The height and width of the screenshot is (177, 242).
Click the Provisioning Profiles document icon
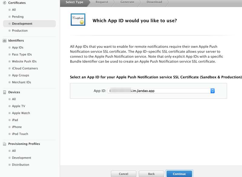pyautogui.click(x=5, y=144)
